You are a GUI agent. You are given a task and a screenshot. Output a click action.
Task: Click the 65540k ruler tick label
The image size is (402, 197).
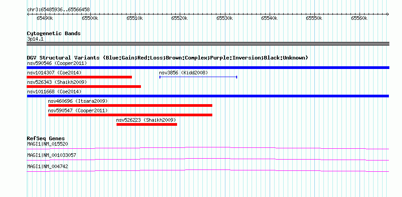pos(270,18)
